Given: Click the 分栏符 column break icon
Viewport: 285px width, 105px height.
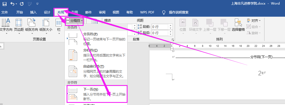Looking at the screenshot, I should click(73, 55).
